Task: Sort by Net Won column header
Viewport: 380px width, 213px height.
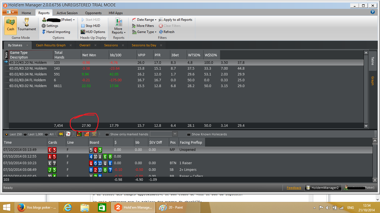Action: (95, 55)
